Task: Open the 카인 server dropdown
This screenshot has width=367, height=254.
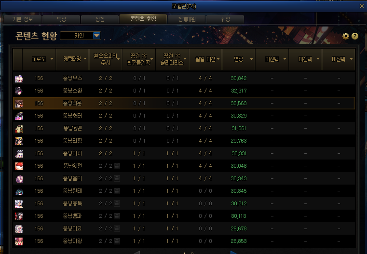Action: pyautogui.click(x=96, y=36)
